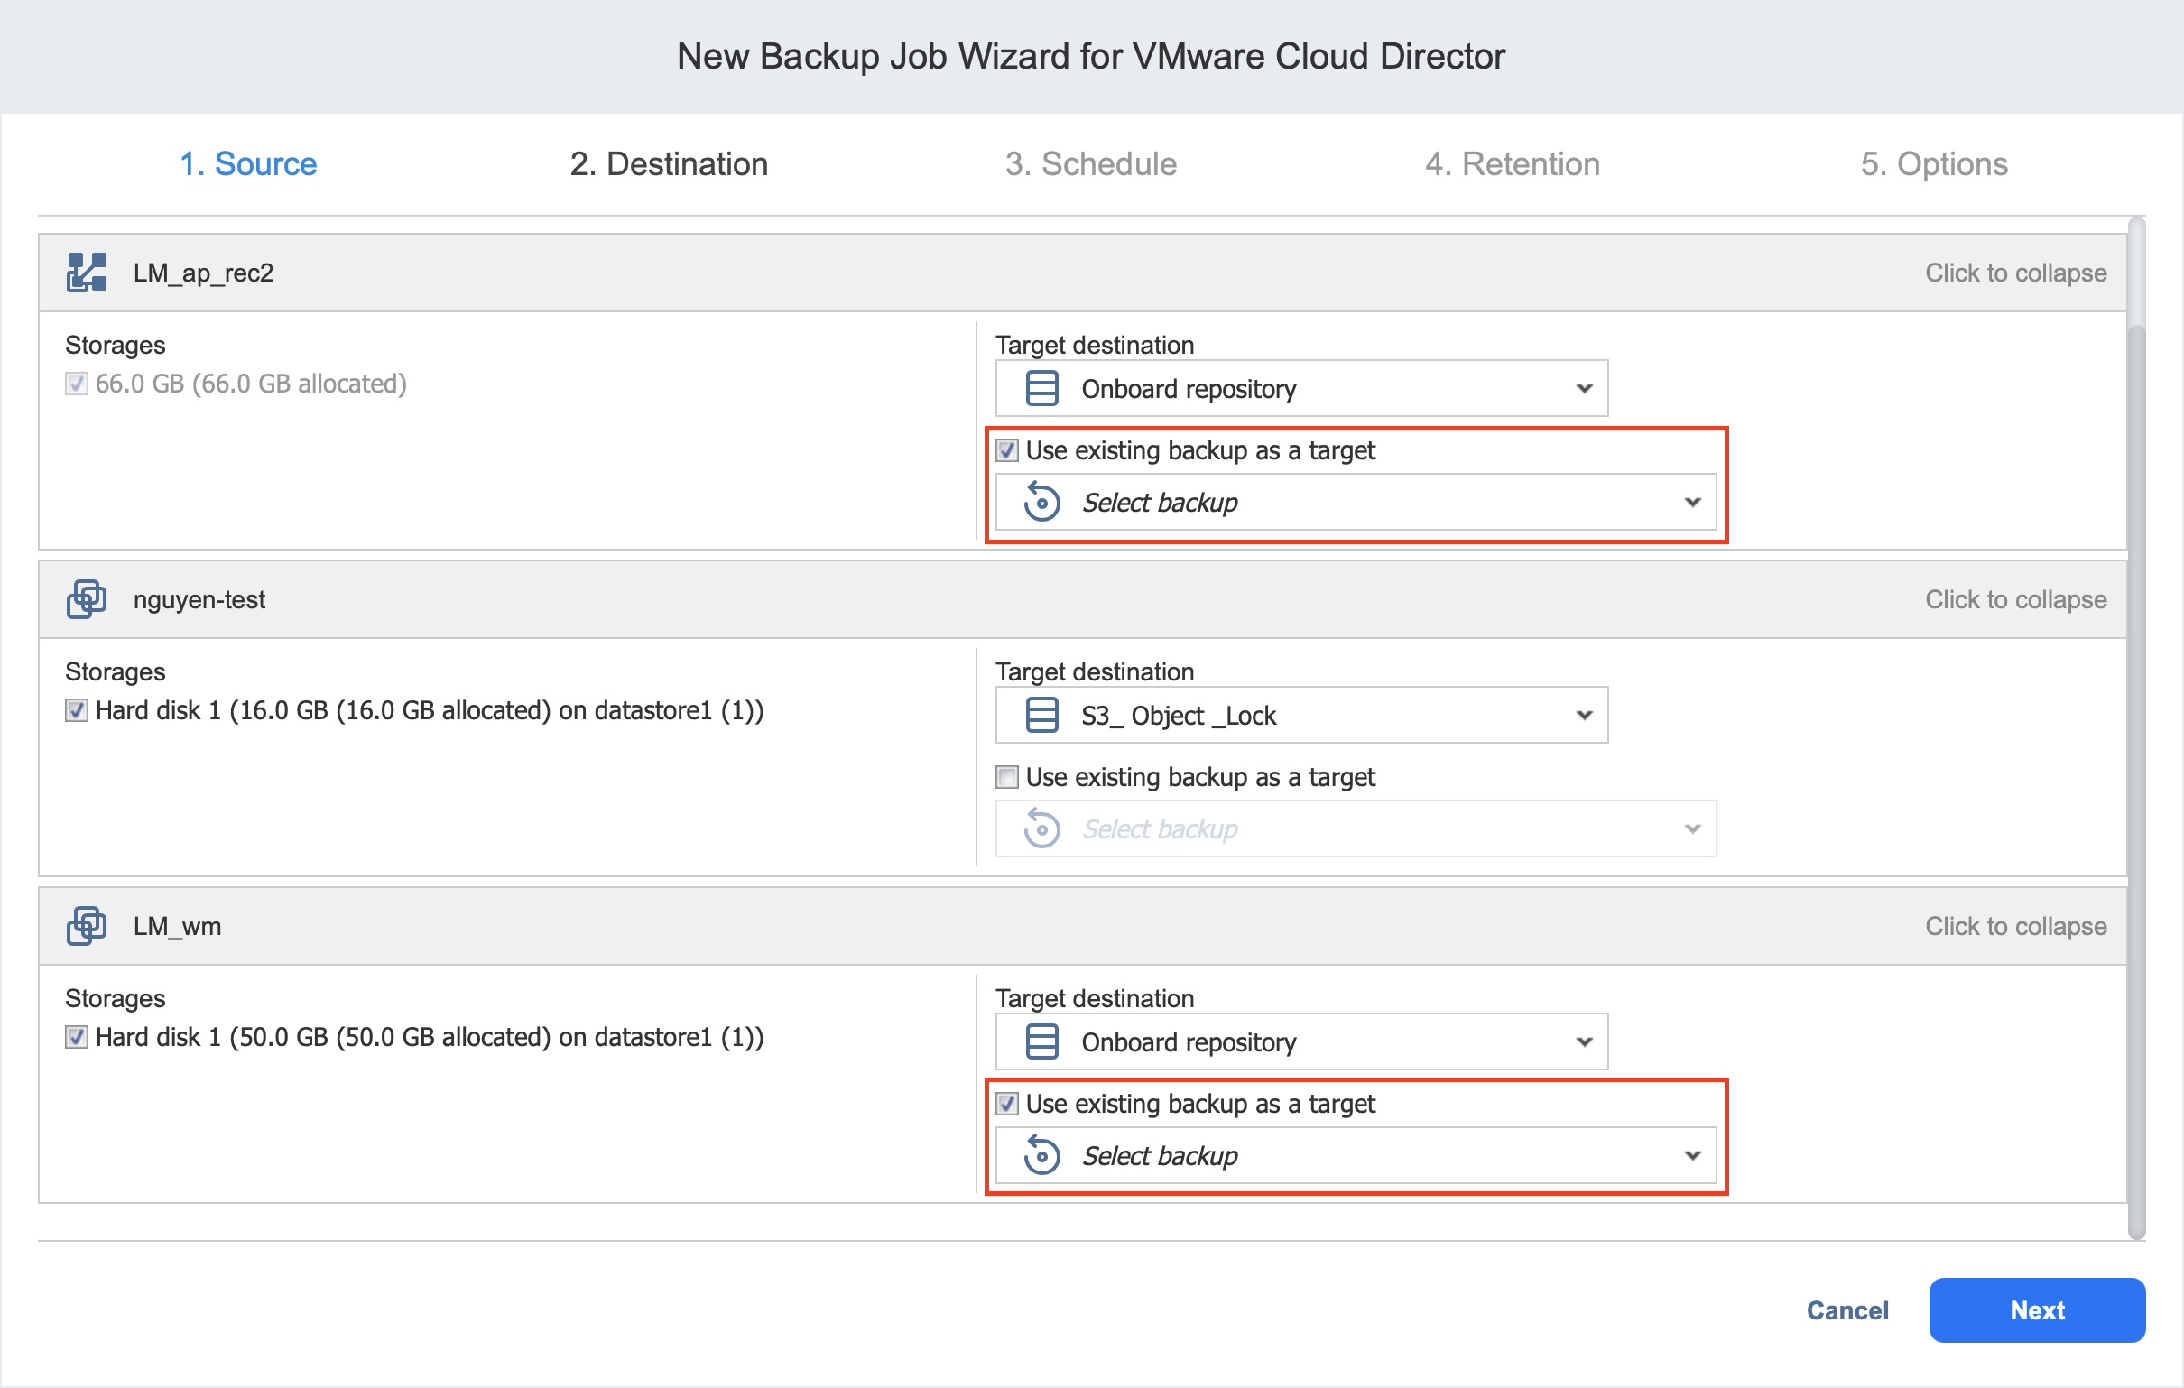Switch to the Schedule step
Image resolution: width=2184 pixels, height=1388 pixels.
[x=1090, y=163]
